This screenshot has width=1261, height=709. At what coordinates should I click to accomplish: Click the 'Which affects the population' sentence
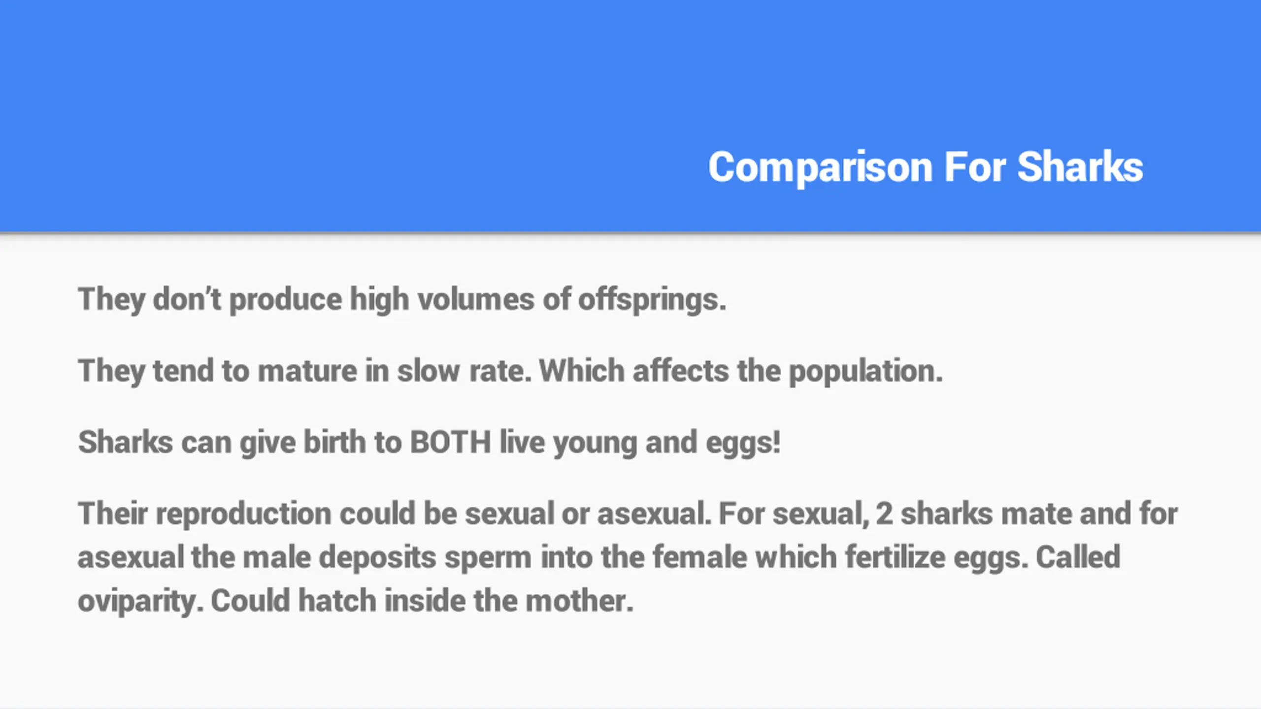coord(741,371)
